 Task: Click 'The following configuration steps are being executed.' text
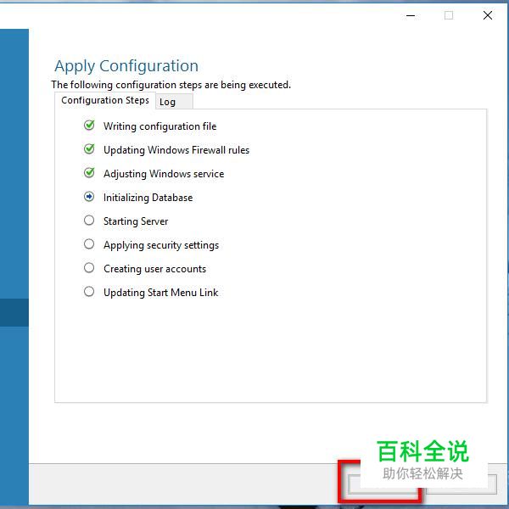171,85
